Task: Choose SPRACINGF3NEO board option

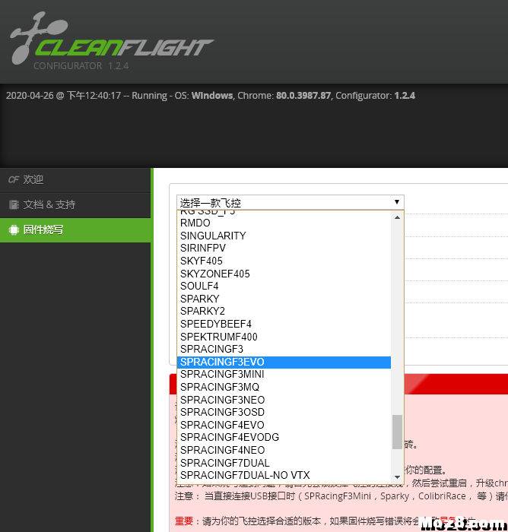Action: [x=284, y=400]
